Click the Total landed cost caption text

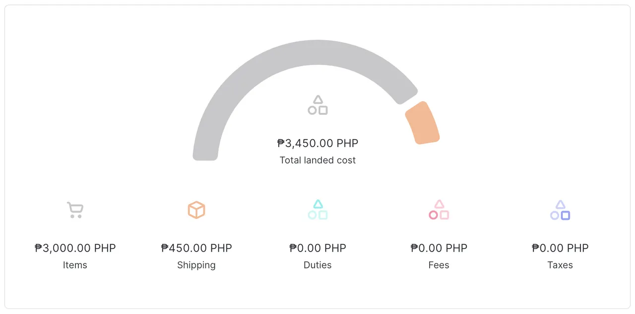click(317, 160)
